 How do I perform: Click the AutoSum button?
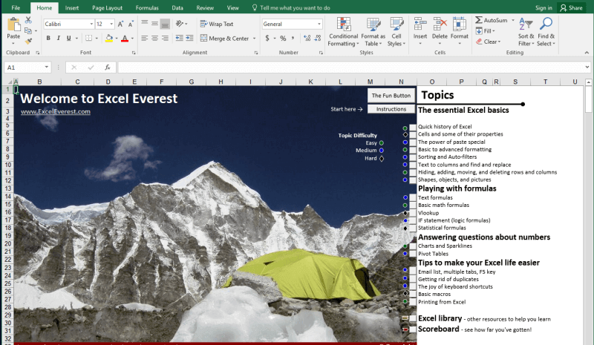(x=492, y=20)
